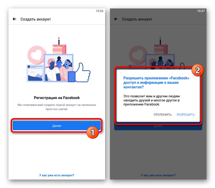215x188 pixels.
Task: Click the landscape post card on the white screen
Action: (35, 73)
